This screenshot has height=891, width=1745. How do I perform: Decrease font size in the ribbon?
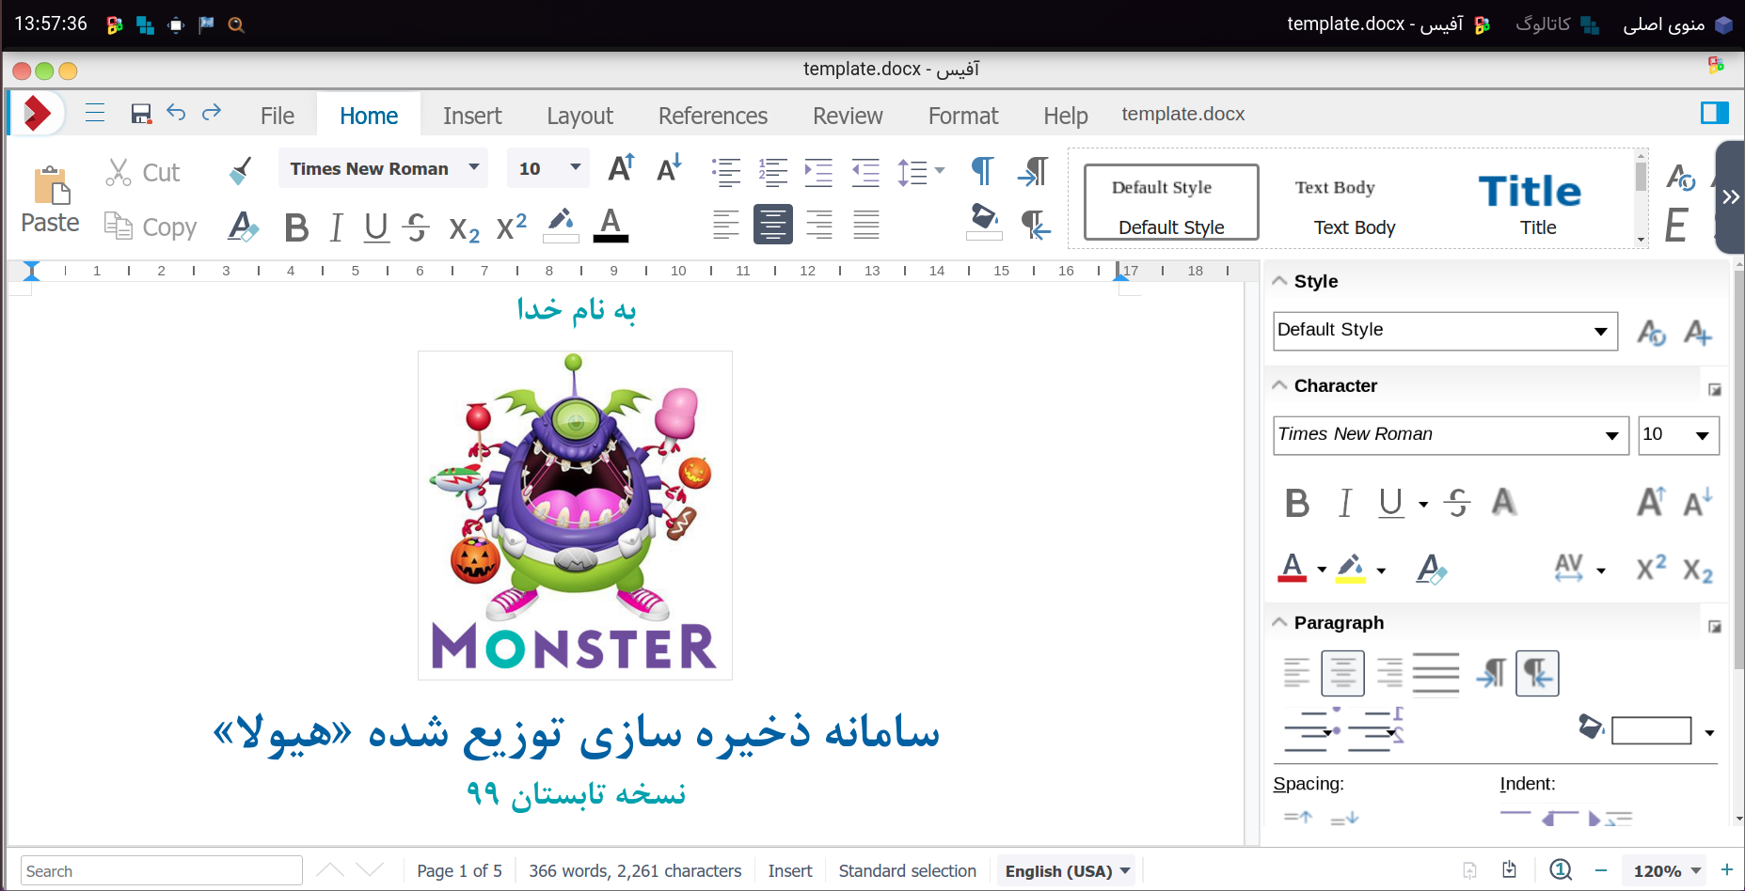[669, 168]
